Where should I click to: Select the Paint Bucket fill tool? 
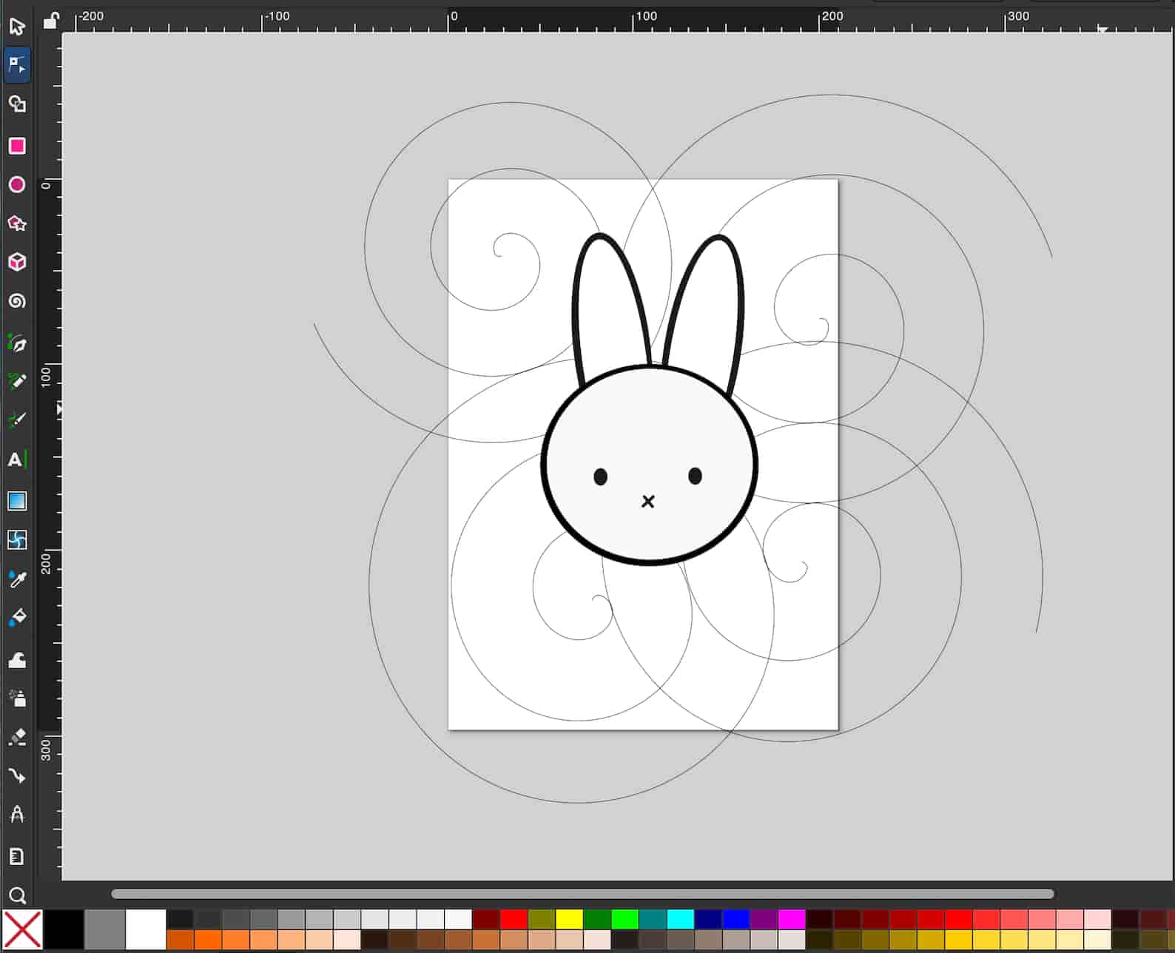17,617
